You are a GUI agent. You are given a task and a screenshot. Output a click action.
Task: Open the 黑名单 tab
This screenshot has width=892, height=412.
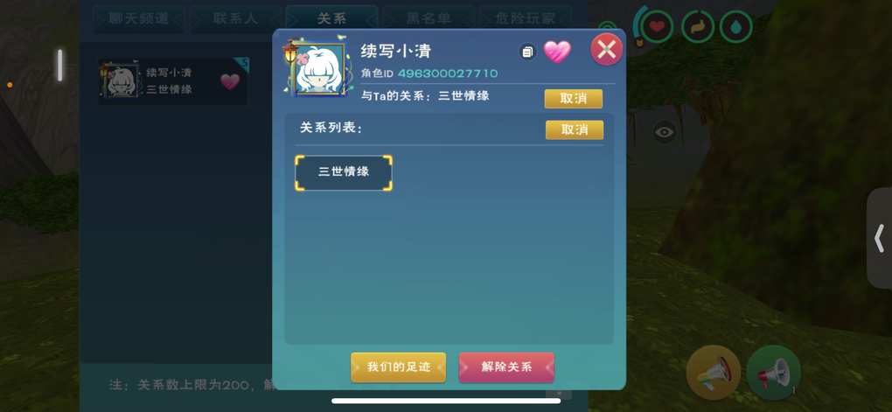(429, 18)
